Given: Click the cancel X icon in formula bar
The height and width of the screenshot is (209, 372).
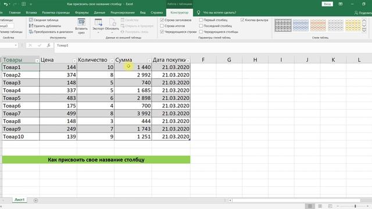Looking at the screenshot, I should (x=30, y=45).
